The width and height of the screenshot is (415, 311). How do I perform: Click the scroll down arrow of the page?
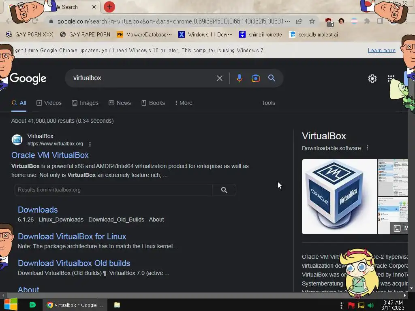pyautogui.click(x=412, y=288)
